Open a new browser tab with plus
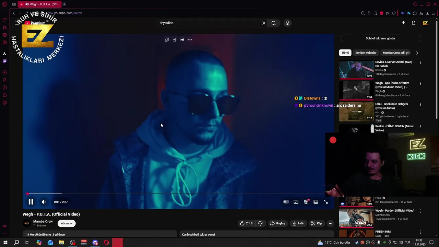Screen dimensions: 439x247 pos(64,4)
